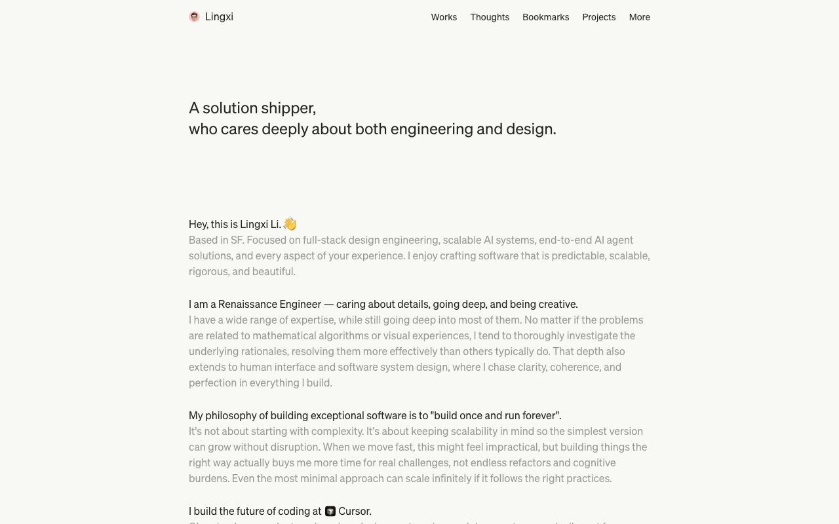Click the Cursor logo icon
The image size is (839, 524).
[330, 511]
